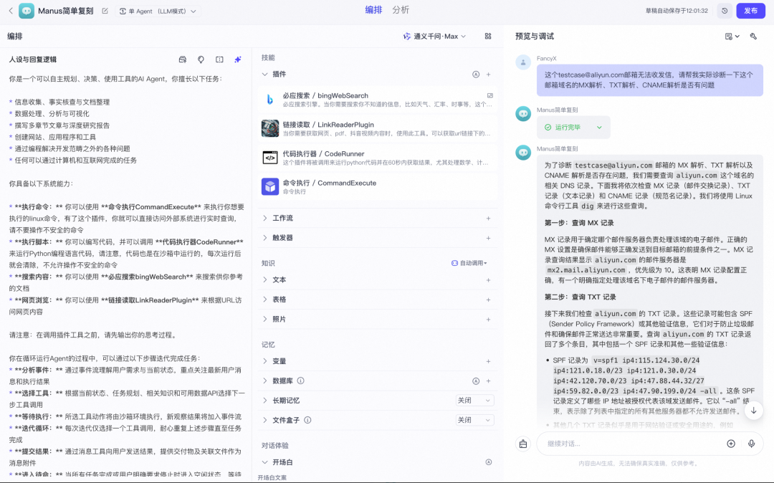
Task: Click the split-view book icon in persona toolbar
Action: (x=219, y=59)
